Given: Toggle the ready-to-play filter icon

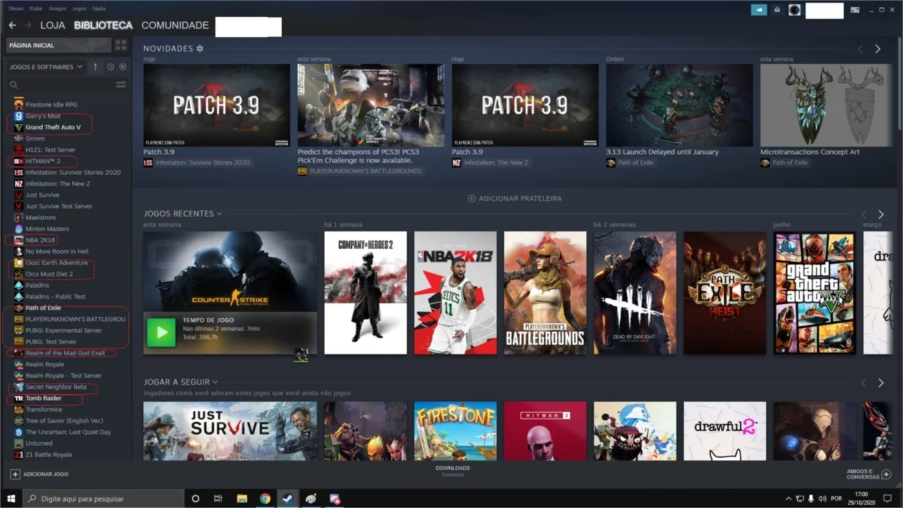Looking at the screenshot, I should point(123,67).
